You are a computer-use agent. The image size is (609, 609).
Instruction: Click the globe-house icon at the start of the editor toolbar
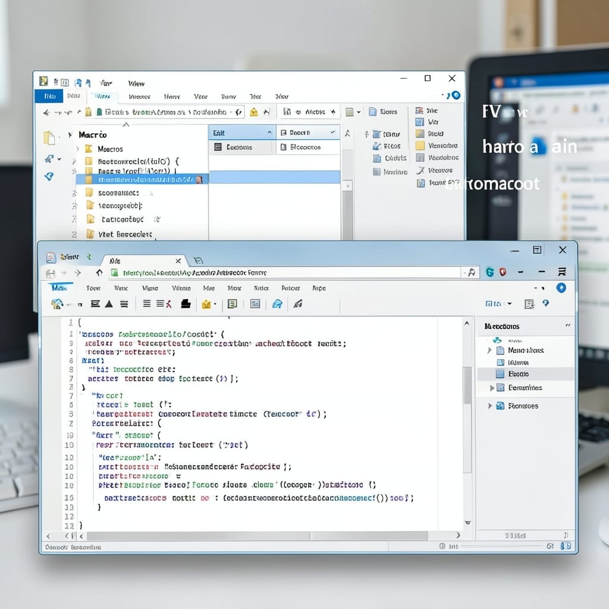click(x=57, y=304)
